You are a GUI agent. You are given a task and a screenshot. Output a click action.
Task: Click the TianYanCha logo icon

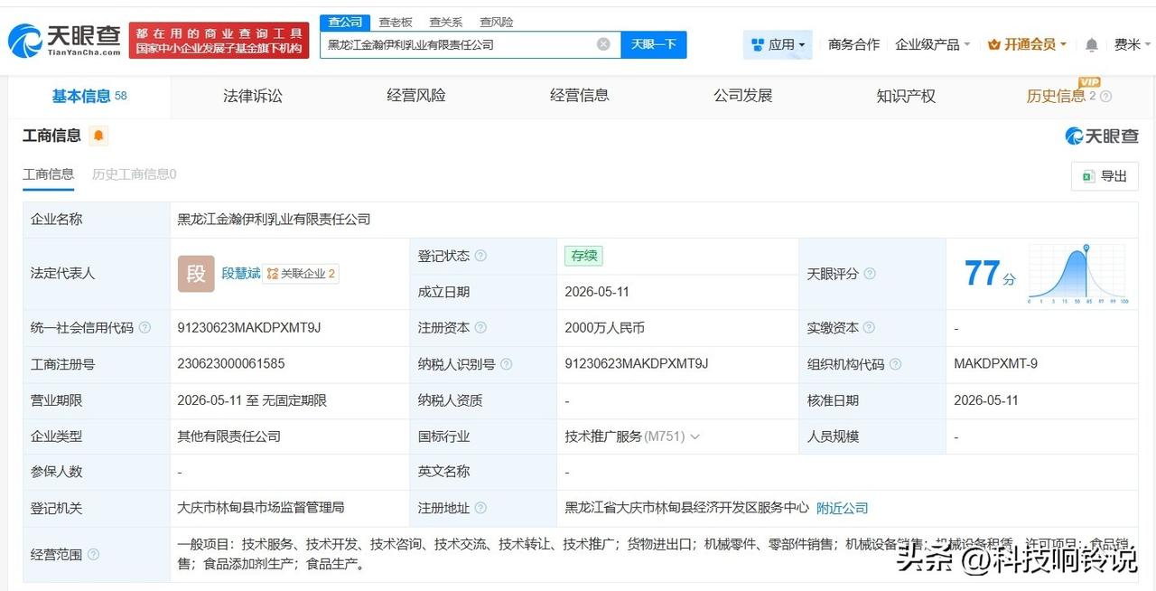(24, 41)
